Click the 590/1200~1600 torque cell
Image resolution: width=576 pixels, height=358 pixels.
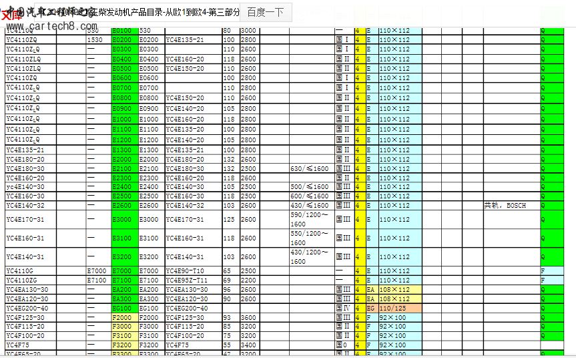tap(312, 220)
